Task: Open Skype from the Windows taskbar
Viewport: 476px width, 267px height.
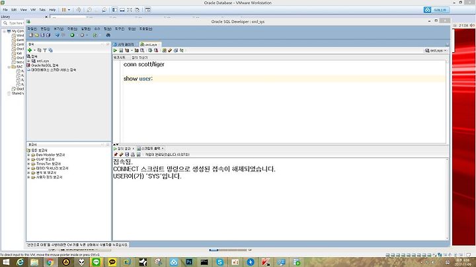Action: (x=219, y=262)
